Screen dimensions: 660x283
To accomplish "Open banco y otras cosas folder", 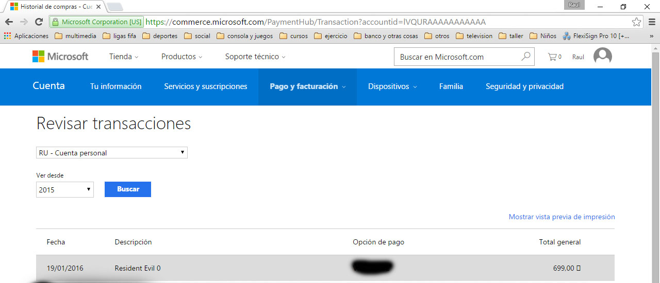I will (x=386, y=36).
